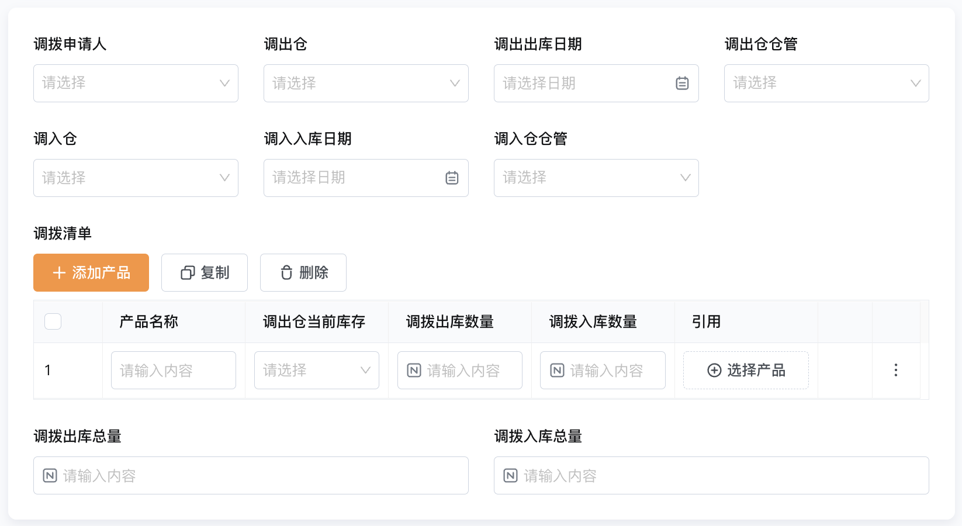The image size is (962, 526).
Task: Click number icon in 调拨出库总量 field
Action: [x=50, y=476]
